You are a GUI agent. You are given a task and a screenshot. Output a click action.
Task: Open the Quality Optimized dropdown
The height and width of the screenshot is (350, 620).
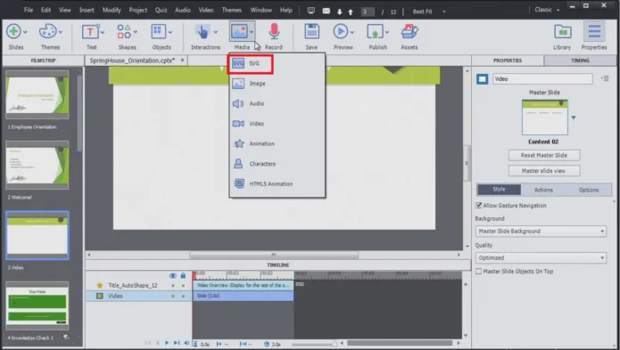[x=541, y=258]
